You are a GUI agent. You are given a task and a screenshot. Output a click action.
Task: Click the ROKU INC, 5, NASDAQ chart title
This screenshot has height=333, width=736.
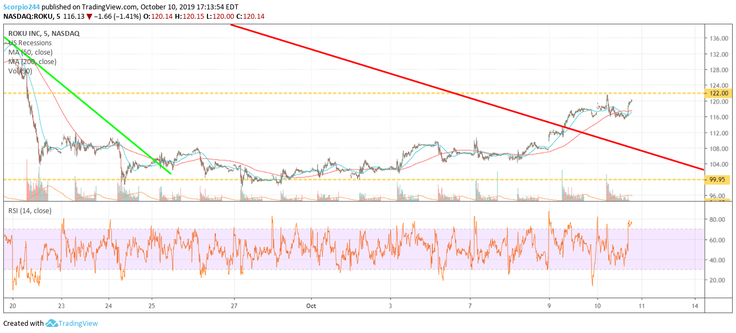[44, 34]
